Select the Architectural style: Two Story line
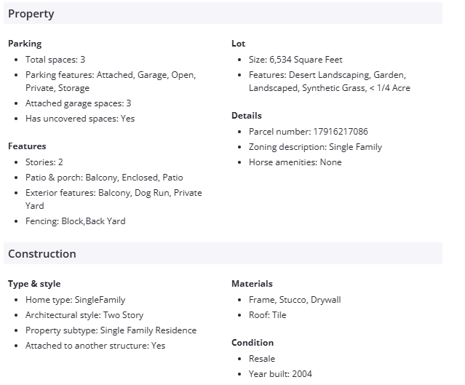The width and height of the screenshot is (465, 385). pos(84,315)
